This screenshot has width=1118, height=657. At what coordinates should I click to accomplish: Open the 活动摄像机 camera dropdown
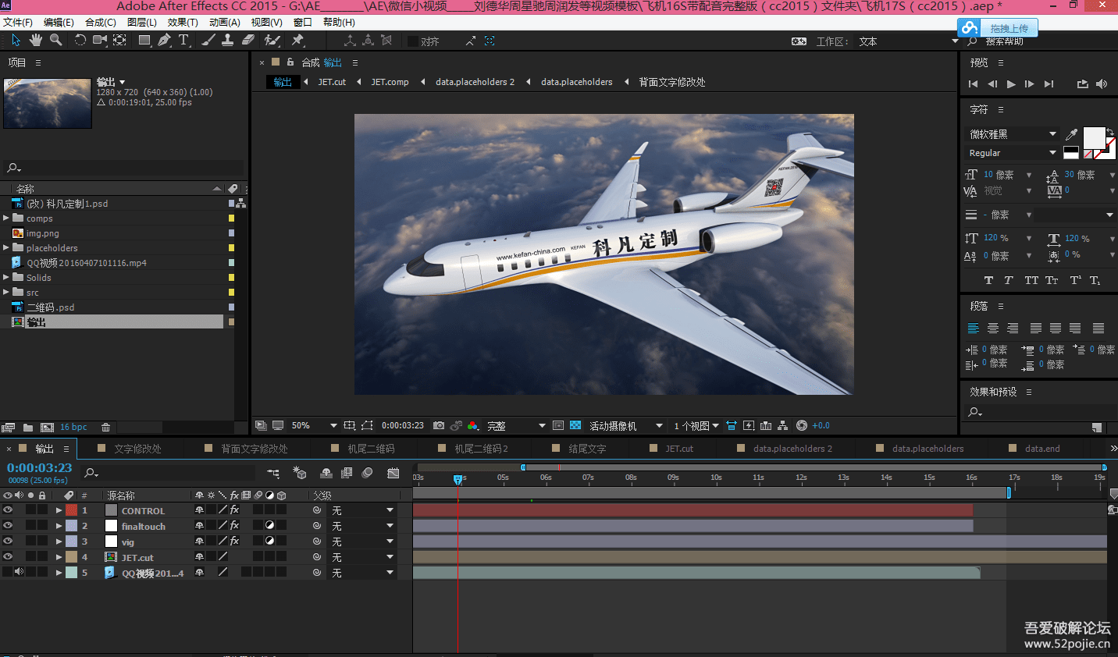tap(626, 425)
